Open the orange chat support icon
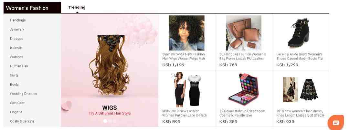 click(x=336, y=123)
